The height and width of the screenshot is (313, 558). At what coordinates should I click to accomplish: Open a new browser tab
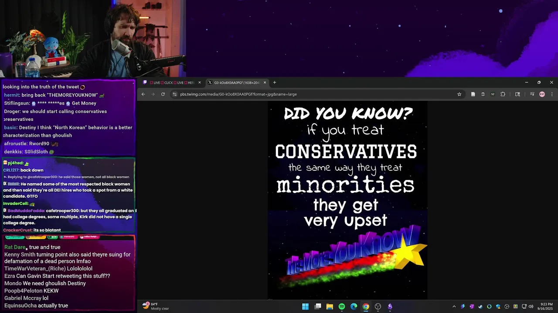(x=275, y=83)
